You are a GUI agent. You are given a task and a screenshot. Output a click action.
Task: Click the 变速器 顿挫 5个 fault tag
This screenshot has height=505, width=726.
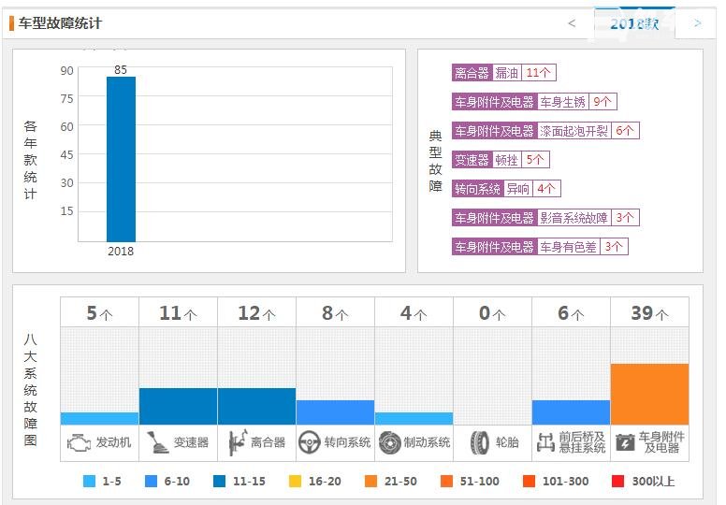(501, 160)
